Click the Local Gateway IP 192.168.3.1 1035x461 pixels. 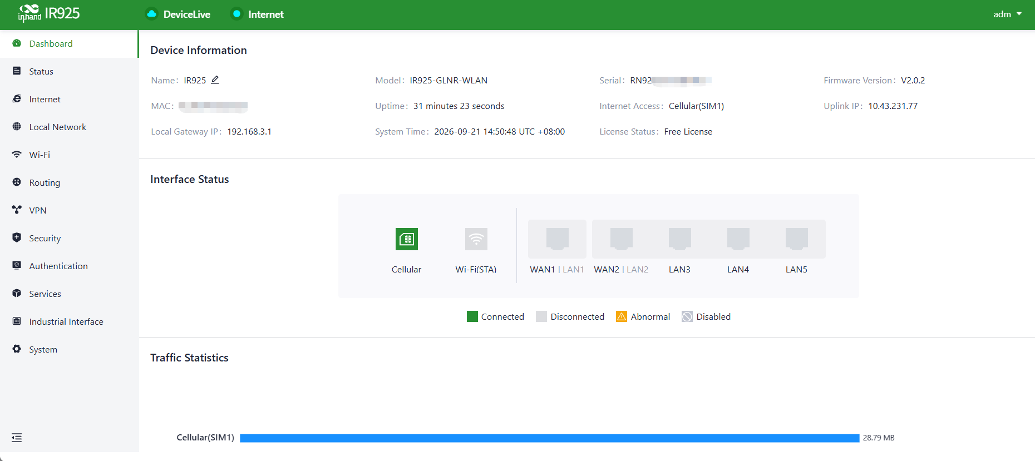249,131
